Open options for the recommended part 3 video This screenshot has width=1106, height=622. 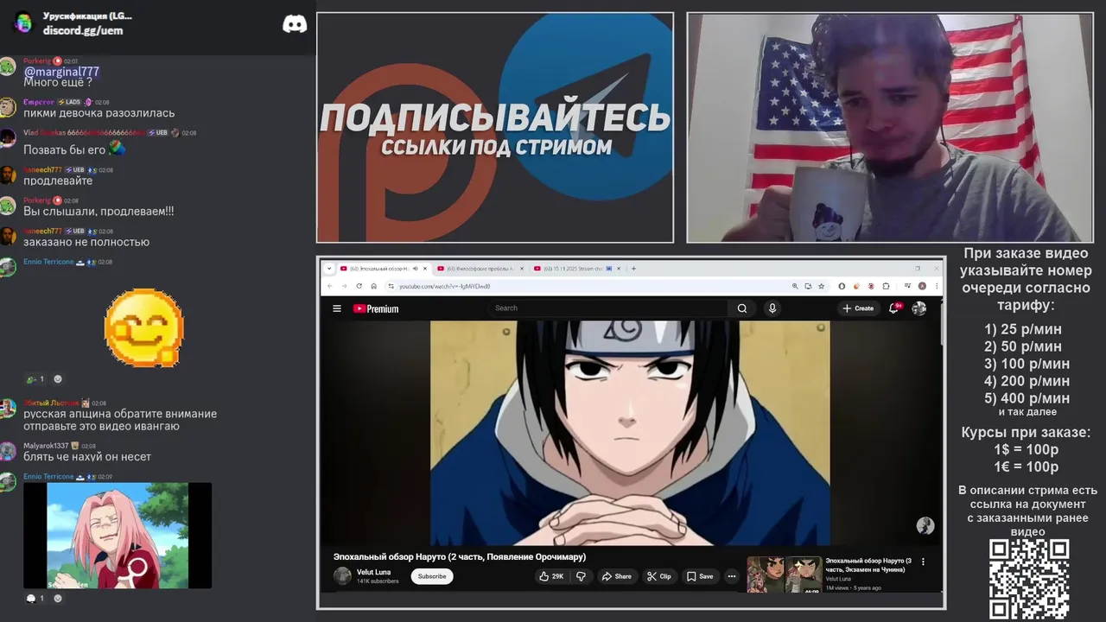(923, 562)
